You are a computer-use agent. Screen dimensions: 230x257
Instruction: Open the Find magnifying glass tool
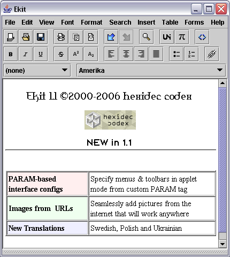[146, 37]
